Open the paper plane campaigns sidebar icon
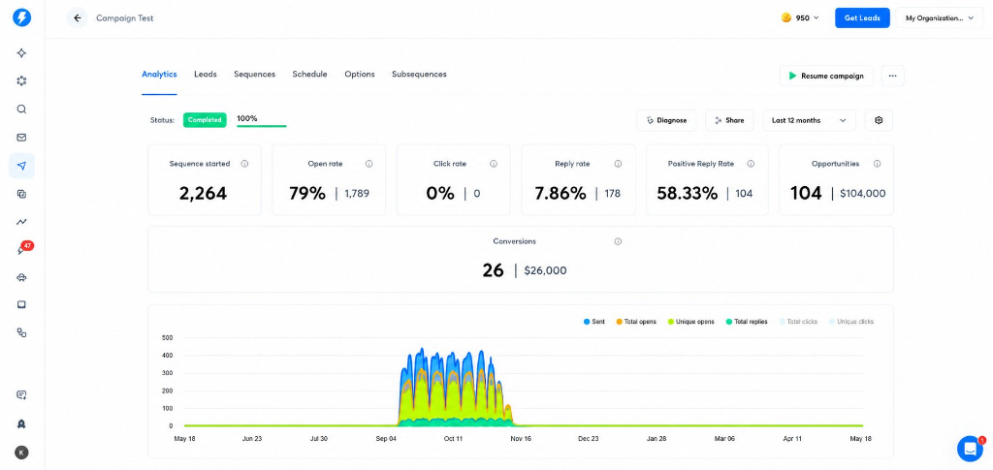 pos(21,166)
